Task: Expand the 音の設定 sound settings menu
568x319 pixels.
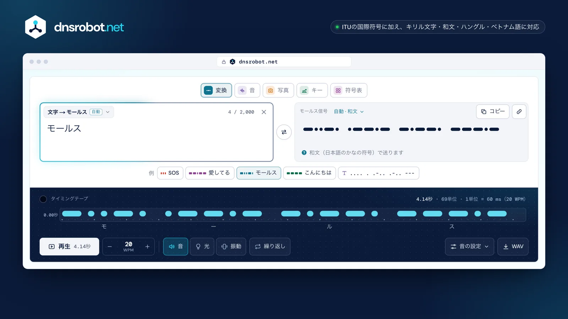Action: coord(469,246)
